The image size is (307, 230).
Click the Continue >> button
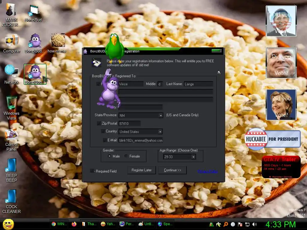(172, 170)
